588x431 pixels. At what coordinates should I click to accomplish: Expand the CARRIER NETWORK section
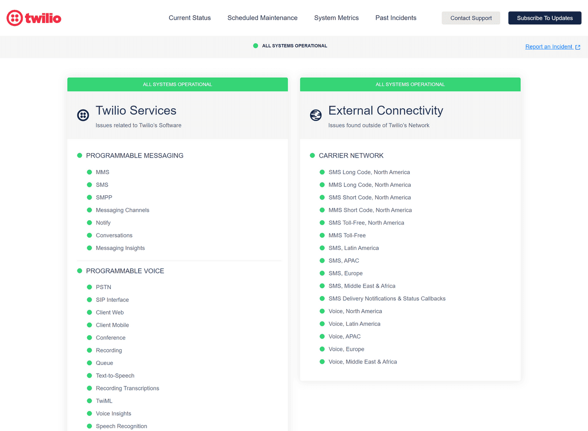pos(351,155)
